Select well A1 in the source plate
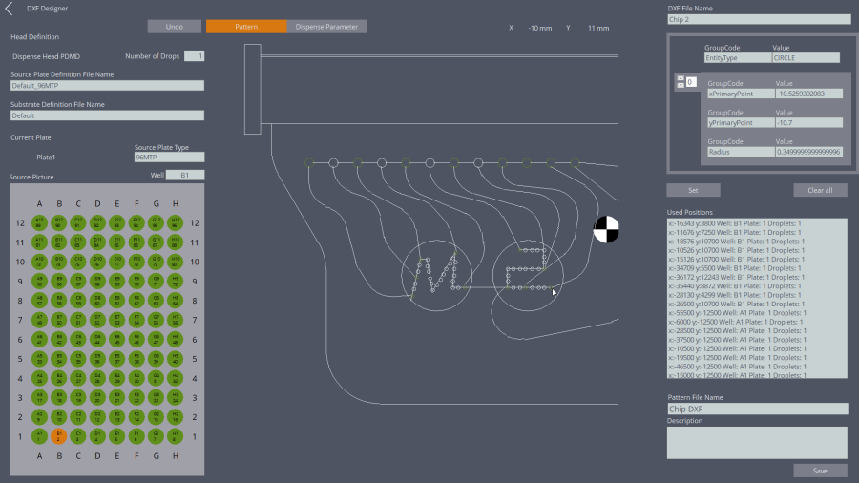Image resolution: width=859 pixels, height=483 pixels. coord(39,436)
